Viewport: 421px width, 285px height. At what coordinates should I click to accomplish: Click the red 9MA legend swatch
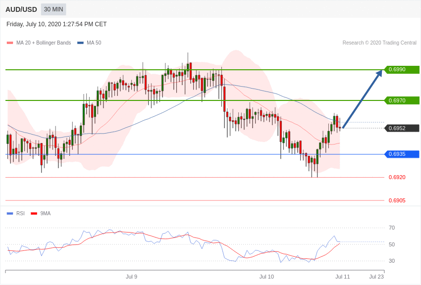(34, 213)
